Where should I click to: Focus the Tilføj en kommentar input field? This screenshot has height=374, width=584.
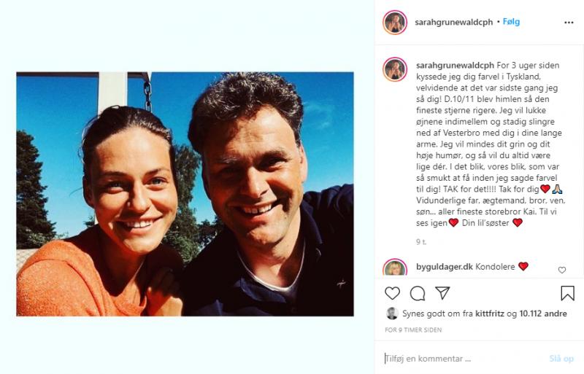pos(460,358)
